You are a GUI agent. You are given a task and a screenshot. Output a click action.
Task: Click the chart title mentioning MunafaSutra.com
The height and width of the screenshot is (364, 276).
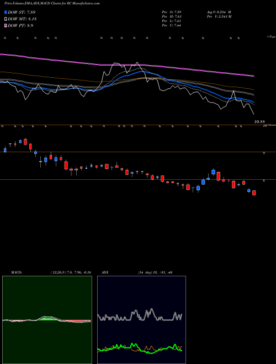[x=52, y=3]
